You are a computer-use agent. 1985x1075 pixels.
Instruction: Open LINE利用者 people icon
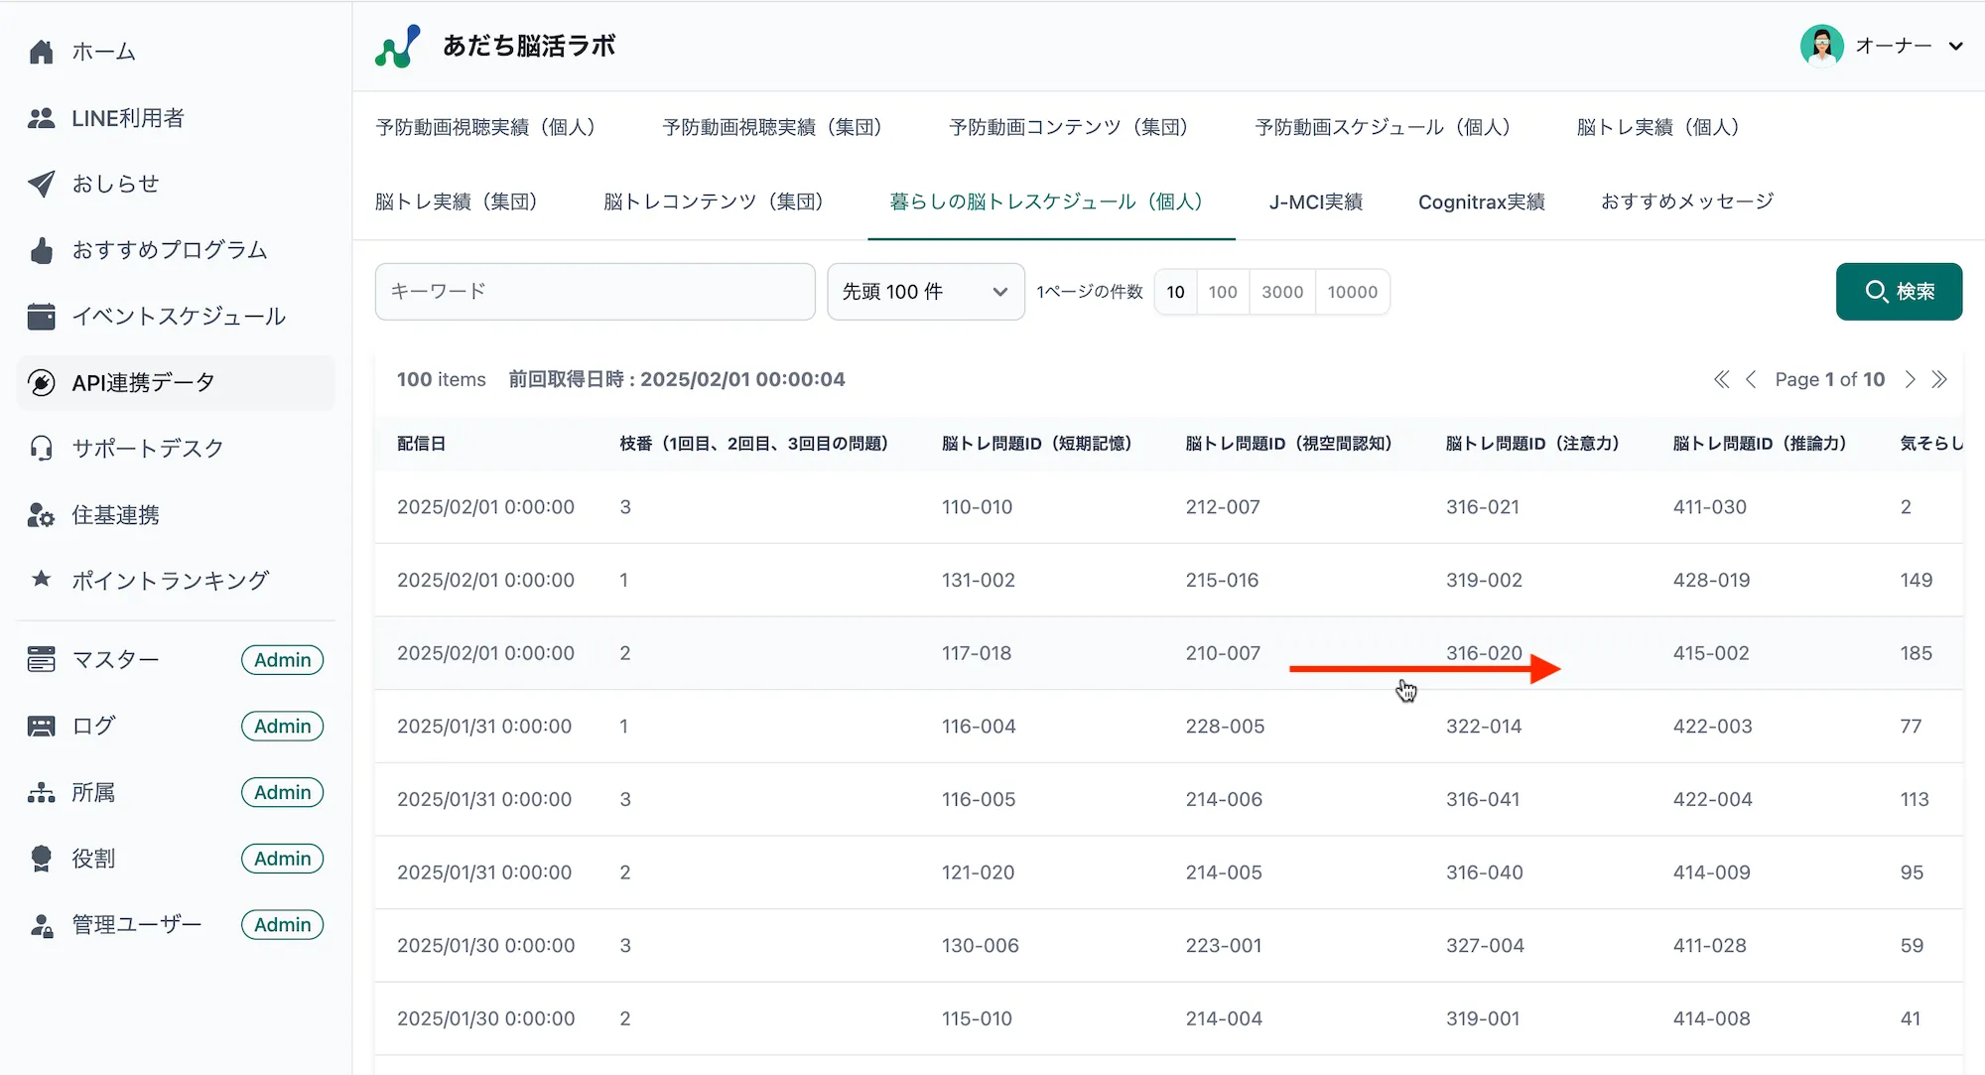(x=41, y=118)
